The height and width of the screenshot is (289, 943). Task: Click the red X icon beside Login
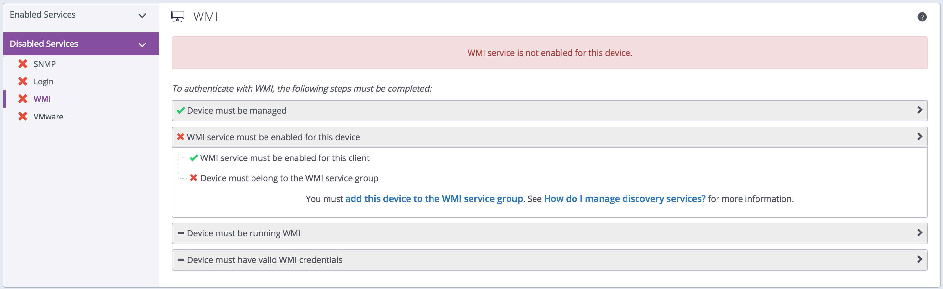pyautogui.click(x=23, y=81)
